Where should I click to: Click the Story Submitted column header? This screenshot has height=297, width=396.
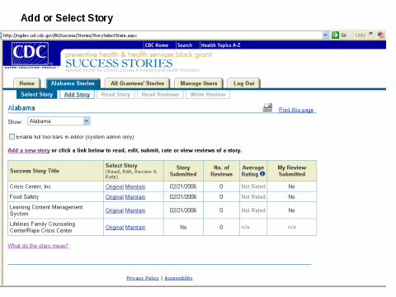coord(183,171)
